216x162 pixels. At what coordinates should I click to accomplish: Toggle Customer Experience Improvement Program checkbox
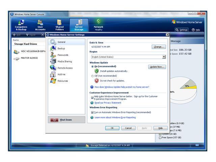[92, 98]
